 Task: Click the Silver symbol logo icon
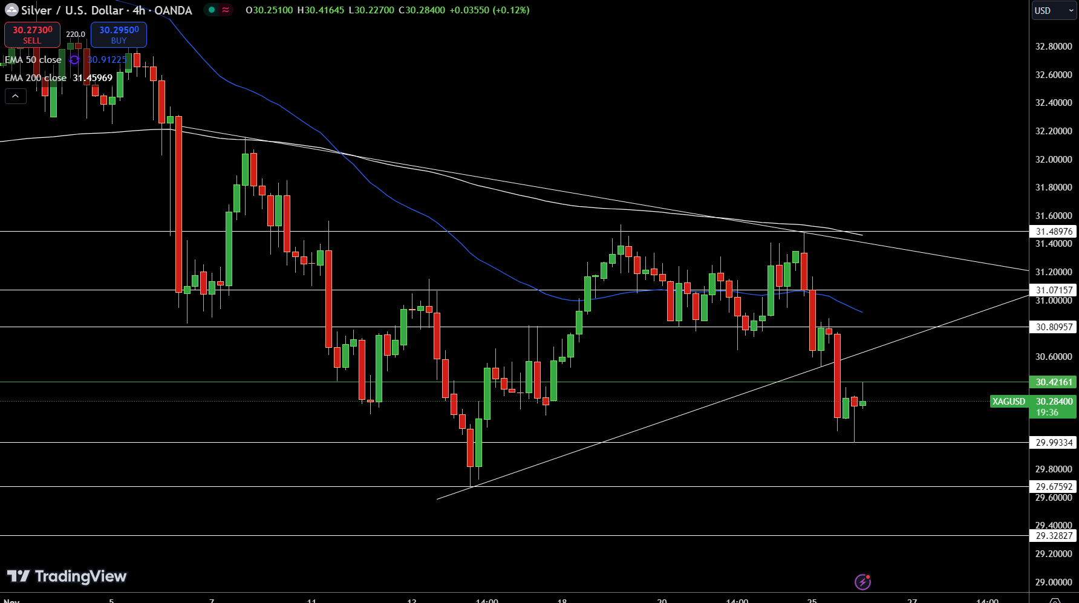click(x=11, y=10)
